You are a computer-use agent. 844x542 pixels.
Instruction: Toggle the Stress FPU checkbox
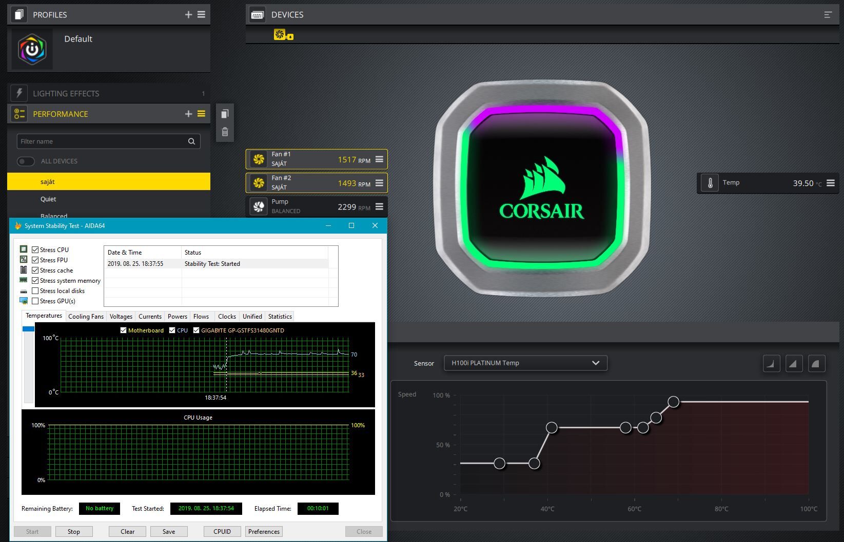(x=35, y=260)
